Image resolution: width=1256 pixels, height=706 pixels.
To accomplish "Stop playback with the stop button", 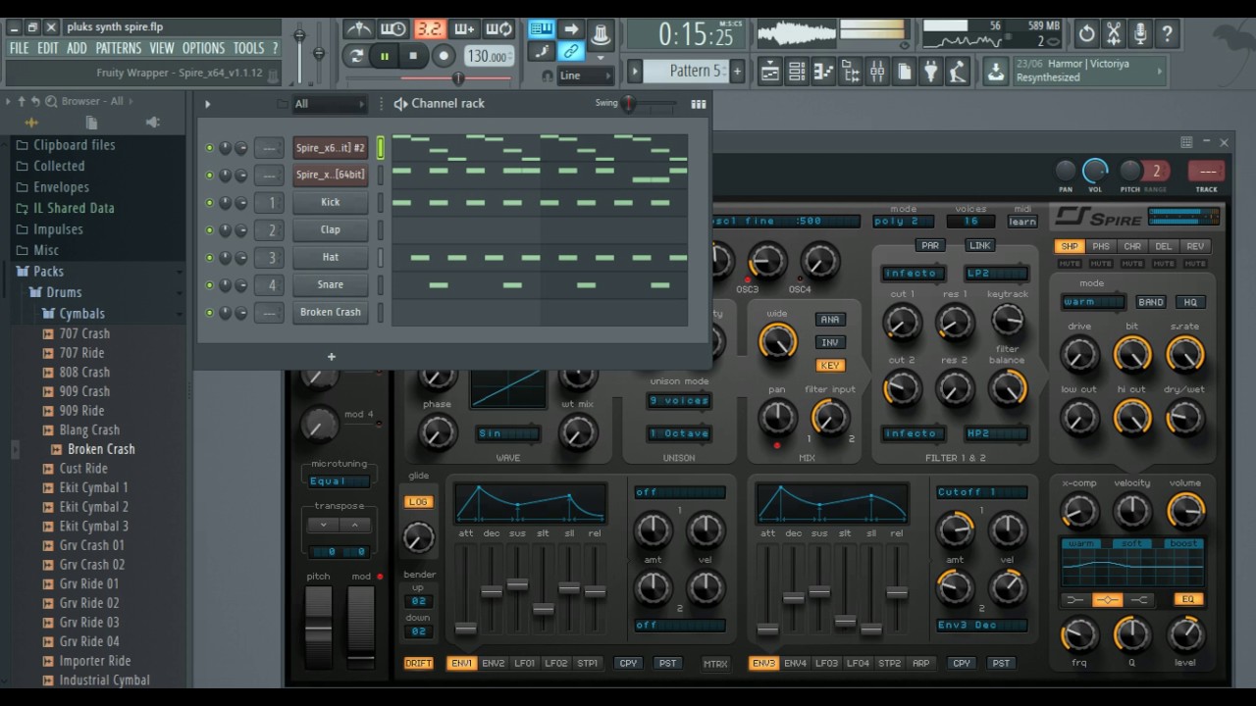I will coord(413,56).
